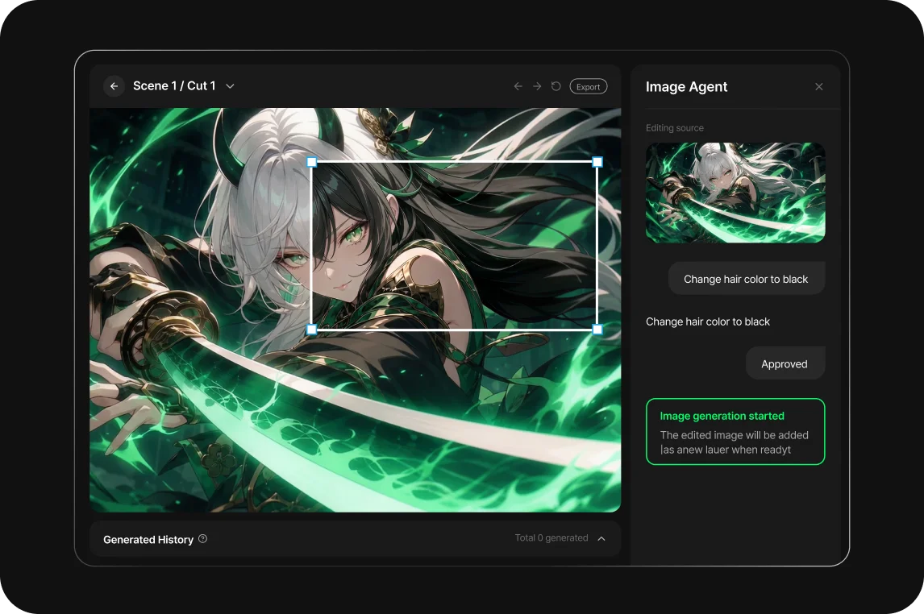Close the Image Agent panel
This screenshot has height=614, width=924.
point(819,86)
